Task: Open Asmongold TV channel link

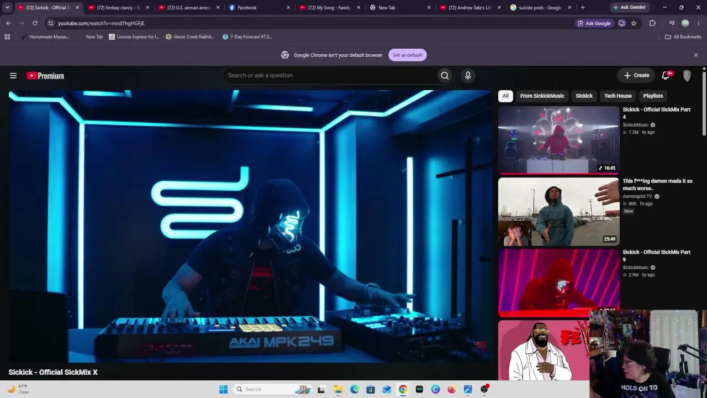Action: [x=637, y=196]
